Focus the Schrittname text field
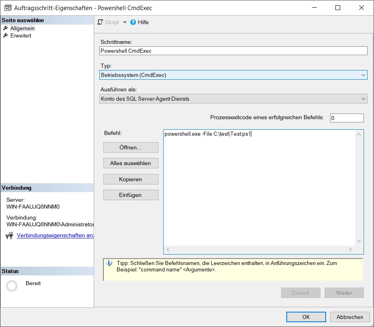The width and height of the screenshot is (374, 327). coord(233,51)
